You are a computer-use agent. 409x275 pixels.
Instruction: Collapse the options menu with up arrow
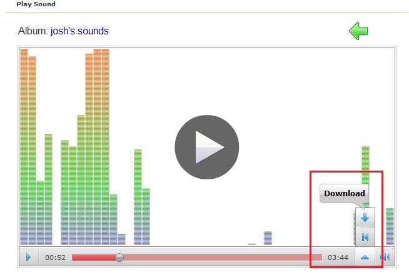pos(365,257)
